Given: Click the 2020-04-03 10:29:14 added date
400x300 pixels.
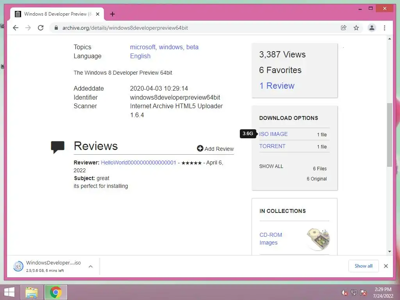Looking at the screenshot, I should (x=159, y=89).
